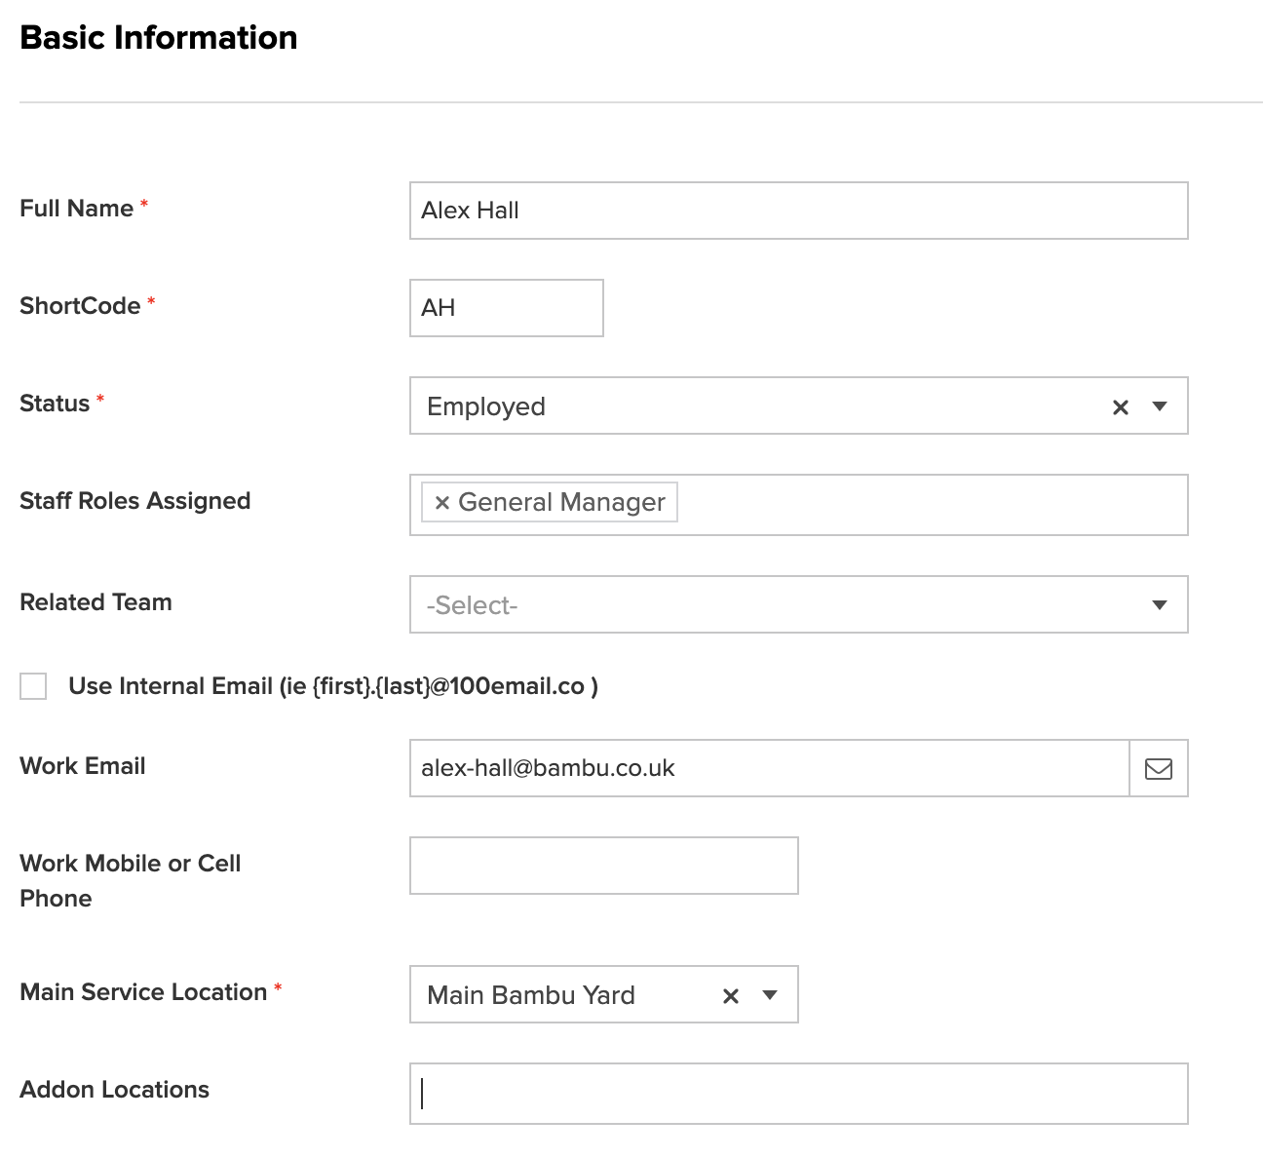
Task: Click the envelope icon beside Work Email
Action: click(x=1158, y=768)
